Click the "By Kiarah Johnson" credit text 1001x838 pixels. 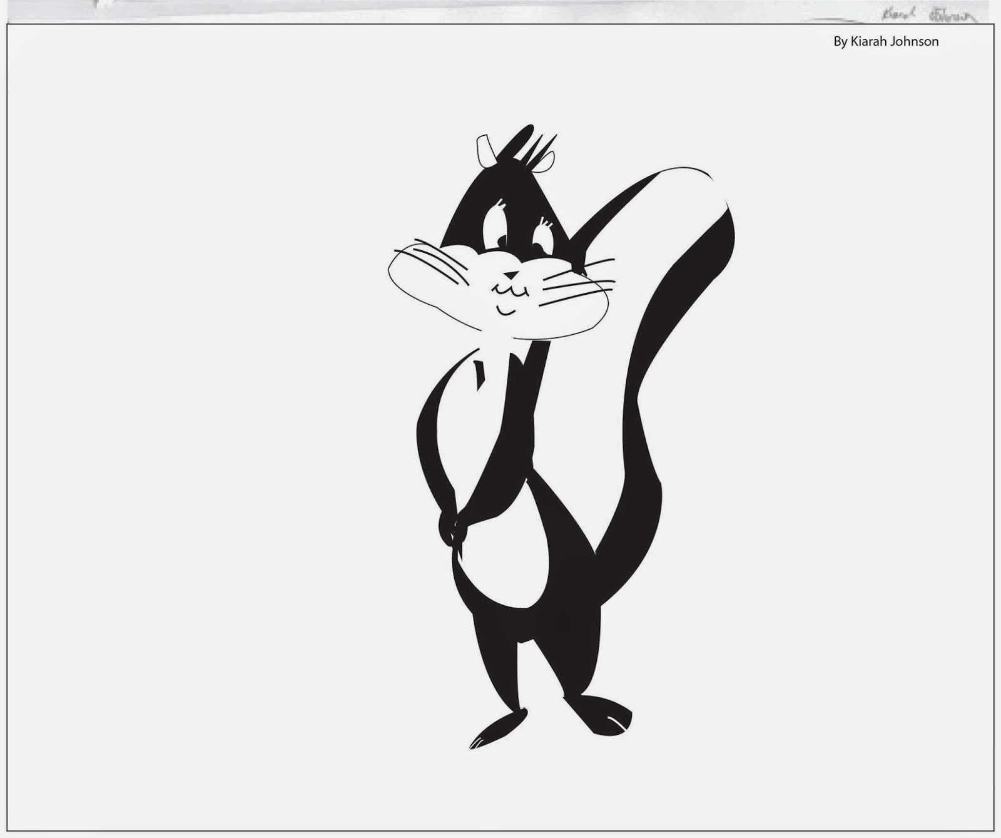pos(885,42)
